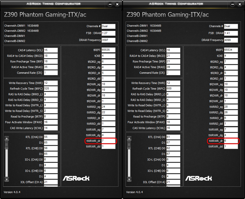The image size is (245, 199).
Task: Click IOL Offset (CH A) field in left window
Action: [x=51, y=182]
